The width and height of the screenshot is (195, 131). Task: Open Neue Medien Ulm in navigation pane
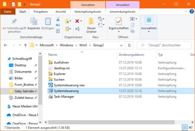click(25, 106)
